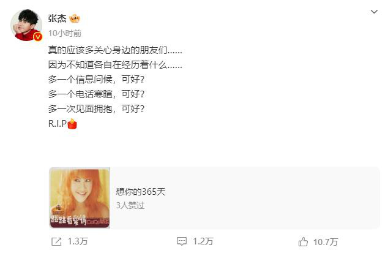Click the line 多一次见面拥抱，可好?
This screenshot has width=388, height=253.
pos(96,109)
